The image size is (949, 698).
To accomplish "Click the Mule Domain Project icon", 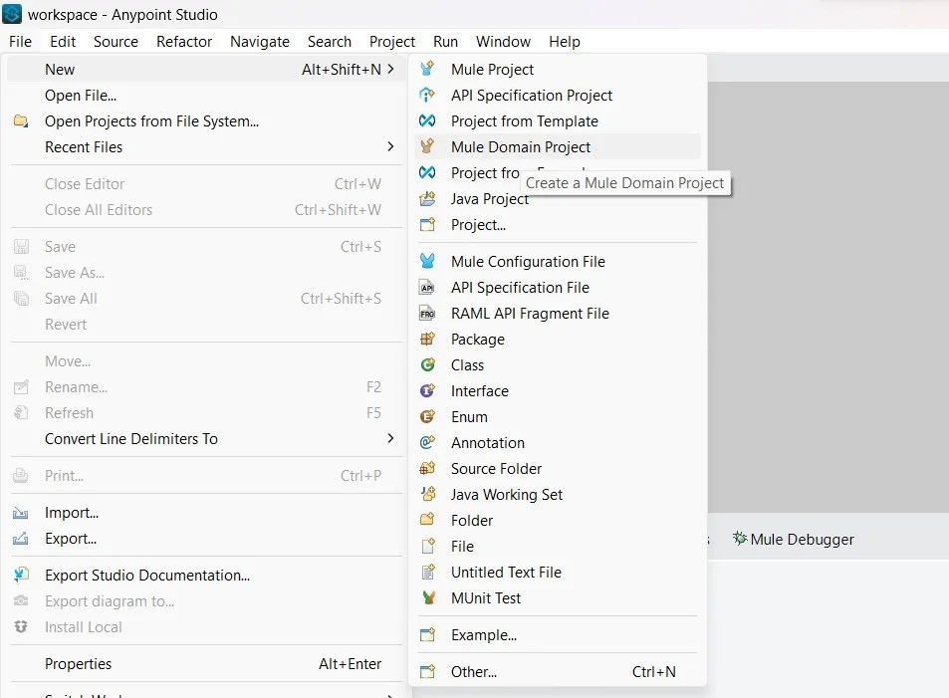I will point(427,146).
